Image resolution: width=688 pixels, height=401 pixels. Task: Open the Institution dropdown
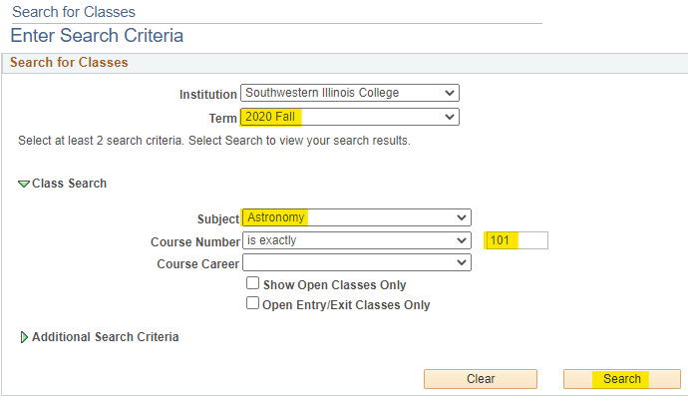(349, 93)
